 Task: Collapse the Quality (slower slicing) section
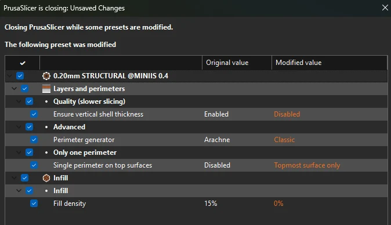[19, 101]
